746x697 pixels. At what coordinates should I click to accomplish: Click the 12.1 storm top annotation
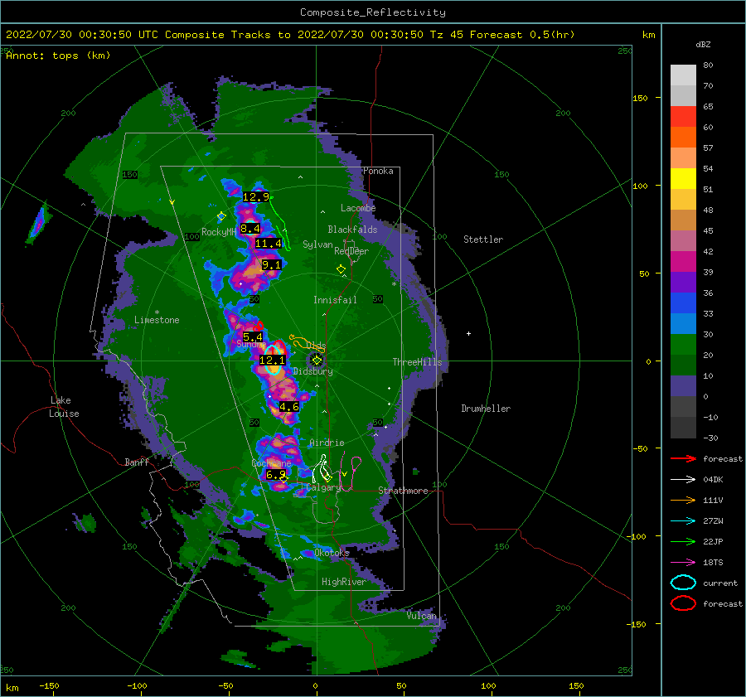point(272,361)
